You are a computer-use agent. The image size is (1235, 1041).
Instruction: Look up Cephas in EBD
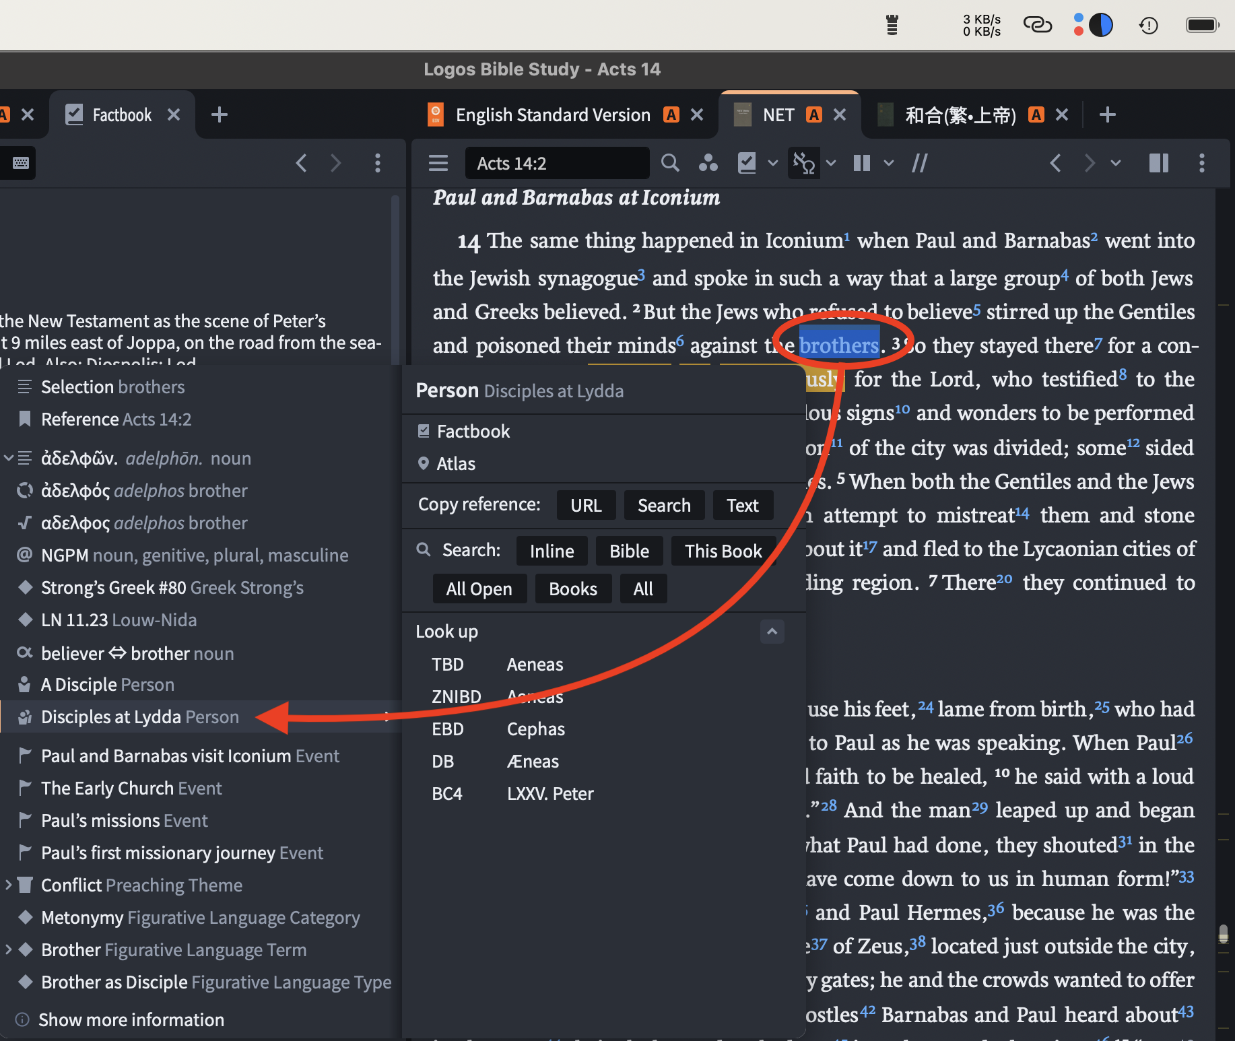pyautogui.click(x=536, y=729)
